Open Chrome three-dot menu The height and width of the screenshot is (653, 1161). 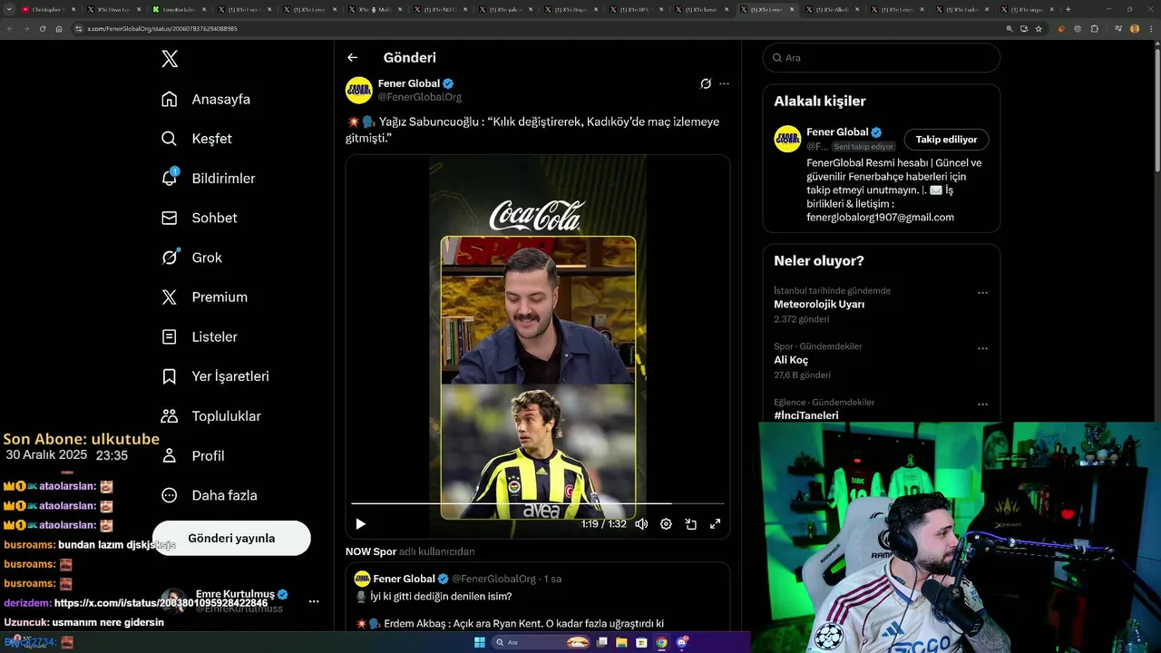(x=1150, y=28)
